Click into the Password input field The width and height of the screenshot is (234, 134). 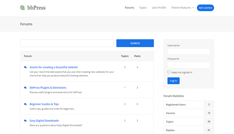189,65
